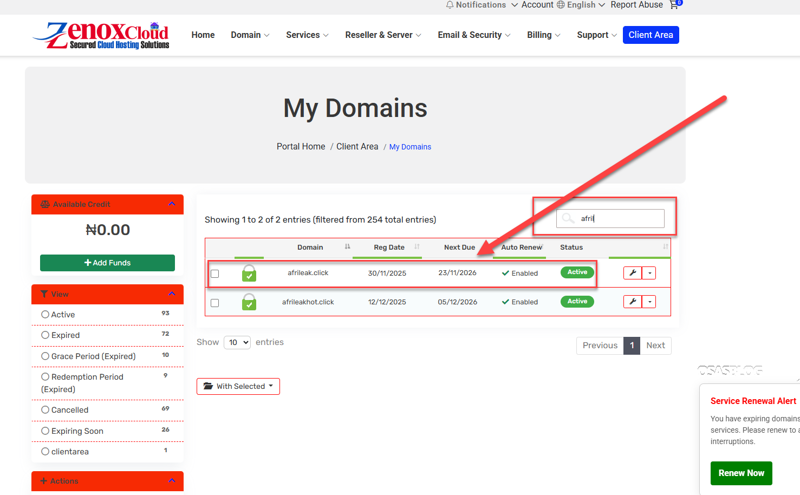The width and height of the screenshot is (800, 495).
Task: Open the entries-per-page dropdown
Action: click(237, 342)
